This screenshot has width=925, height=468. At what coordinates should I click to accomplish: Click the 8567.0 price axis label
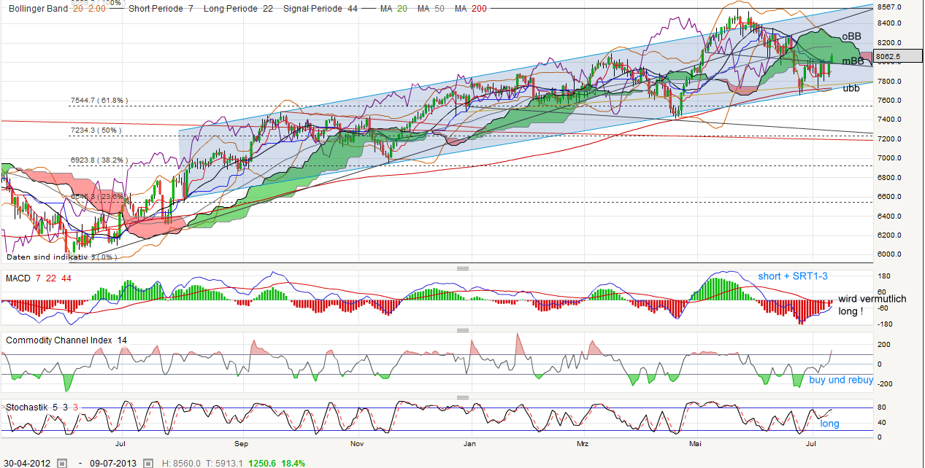pos(889,7)
